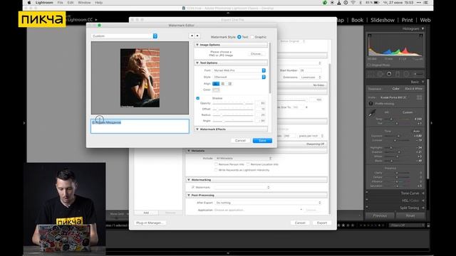Open the Slideshow module
Screen dimensions: 456x256
click(x=383, y=20)
